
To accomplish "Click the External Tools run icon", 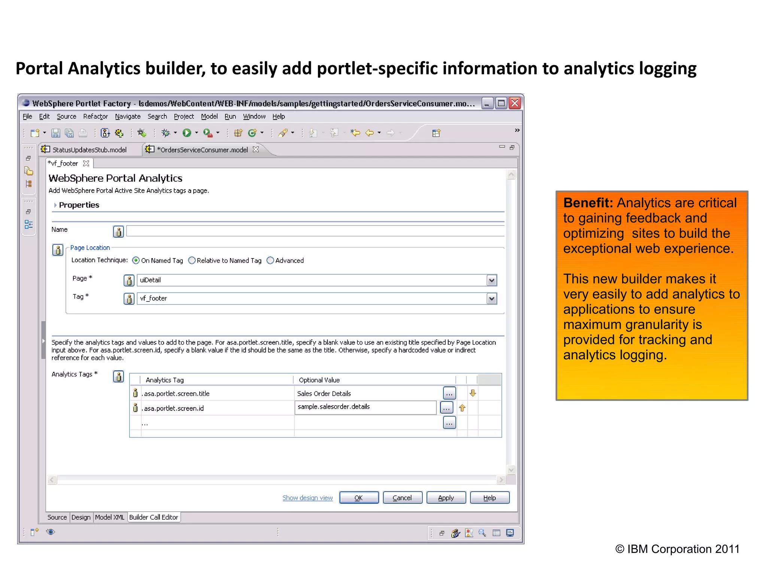I will coord(208,133).
